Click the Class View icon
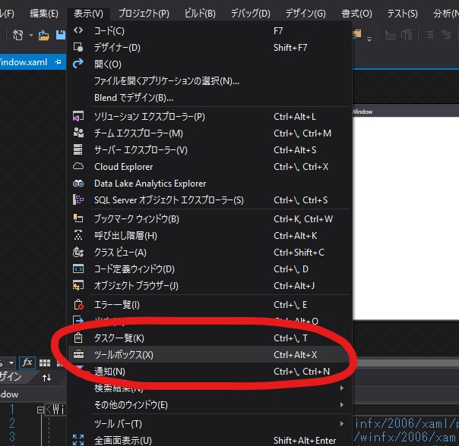Viewport: 459px width, 446px height. (78, 252)
